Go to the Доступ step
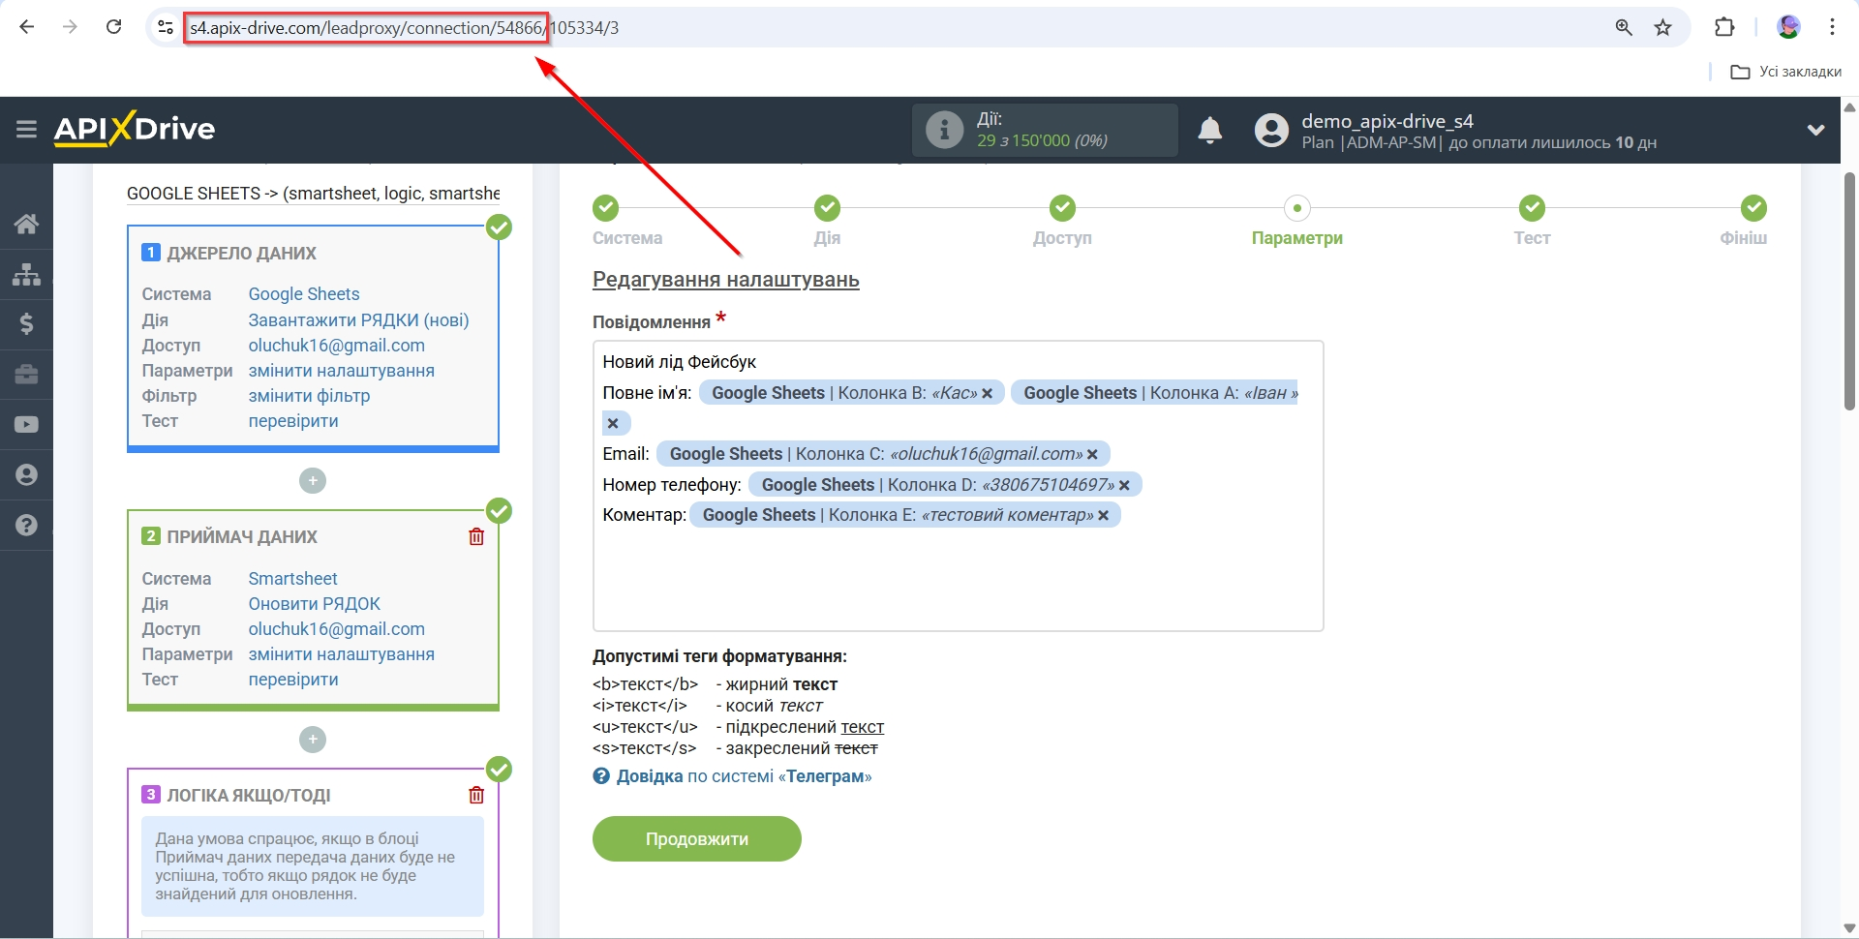 click(x=1062, y=208)
